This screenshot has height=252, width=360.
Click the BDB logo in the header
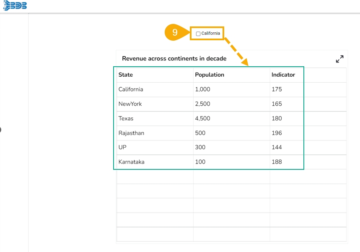point(15,6)
